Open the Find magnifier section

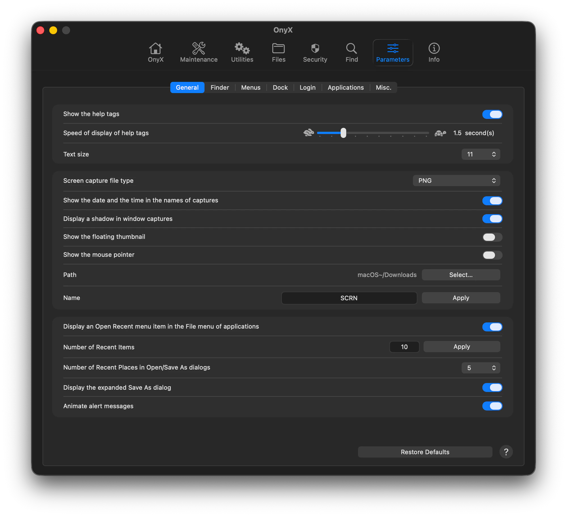coord(352,52)
